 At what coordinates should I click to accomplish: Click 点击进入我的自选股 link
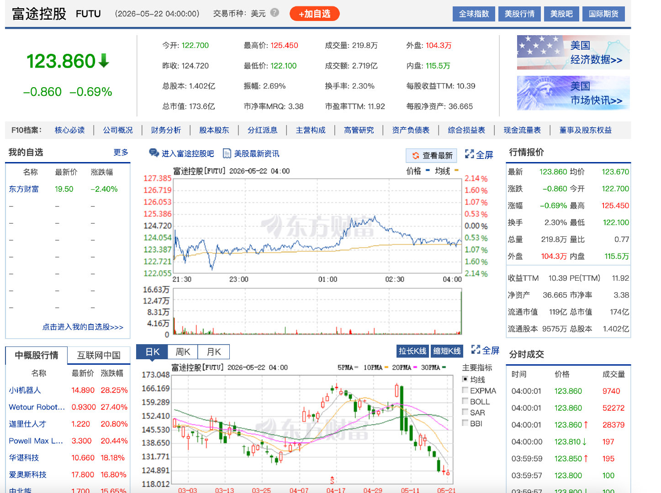(83, 327)
